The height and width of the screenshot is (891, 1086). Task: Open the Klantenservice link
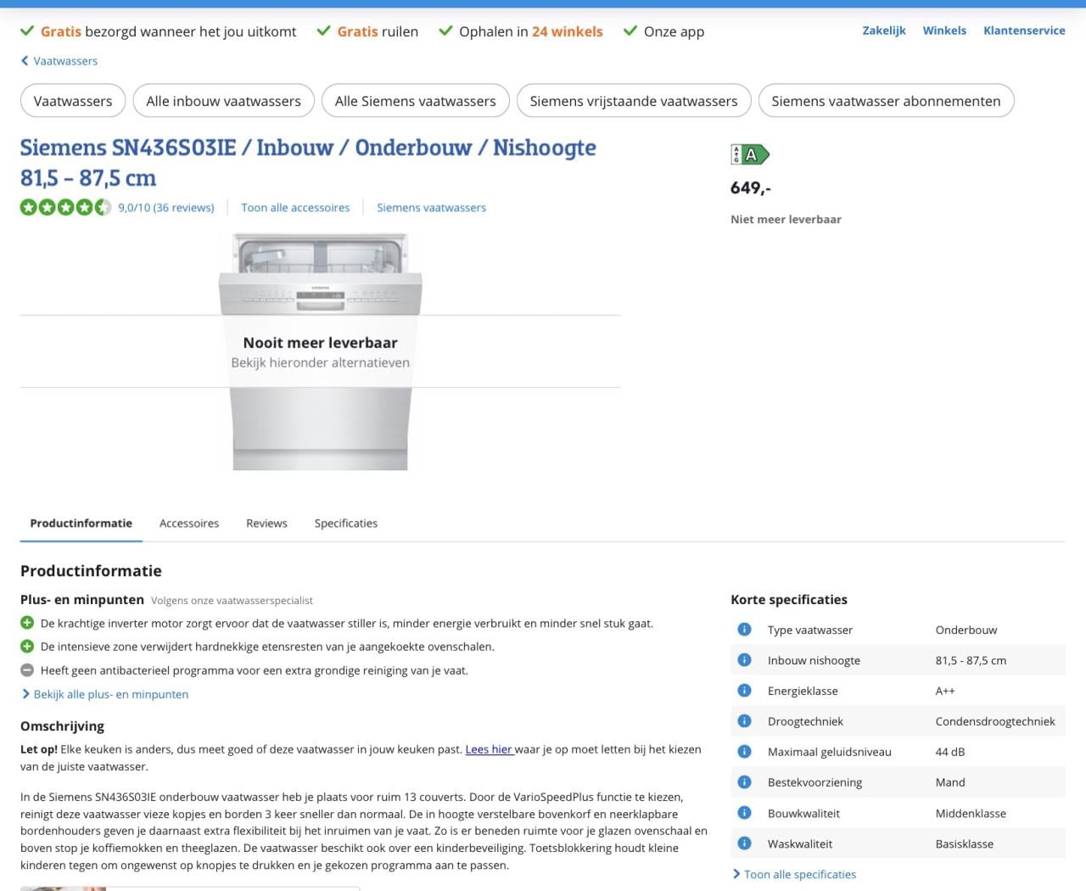pyautogui.click(x=1024, y=31)
